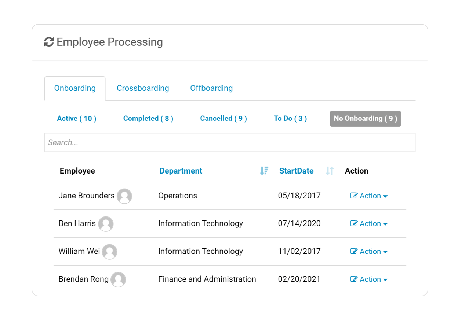Screen dimensions: 458x334
Task: Open the Action dropdown for Jane Brounders
Action: 385,196
